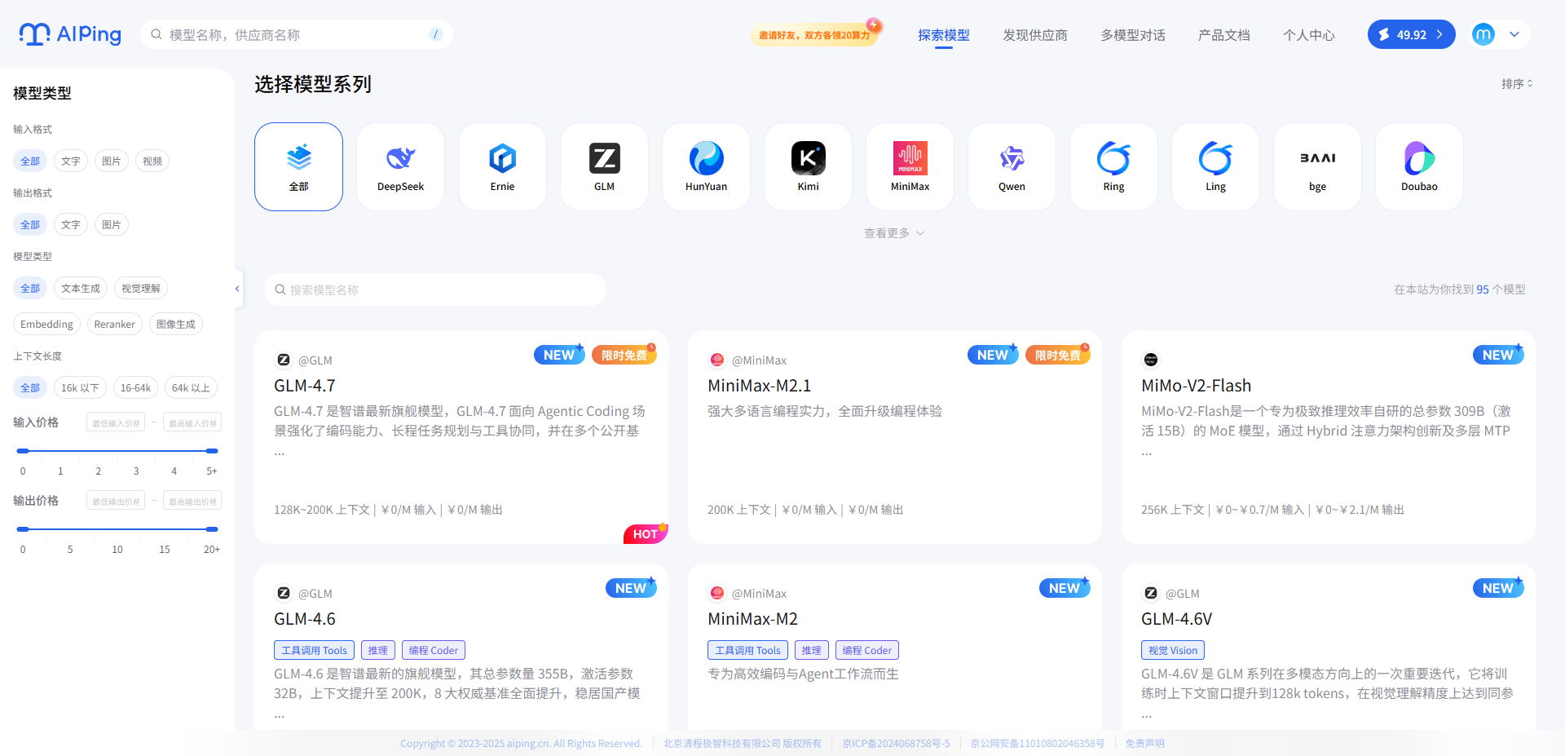1565x756 pixels.
Task: Click the 输出价格 slider right handle
Action: point(212,528)
